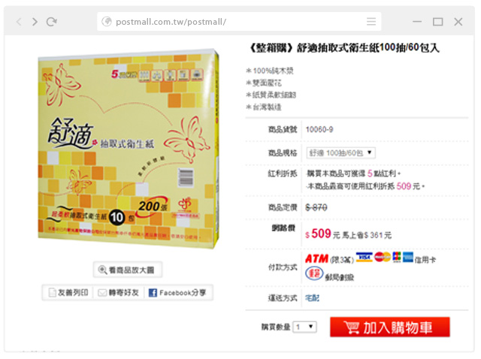Click the 台灣製造 bullet line
Image resolution: width=481 pixels, height=359 pixels.
click(x=264, y=107)
